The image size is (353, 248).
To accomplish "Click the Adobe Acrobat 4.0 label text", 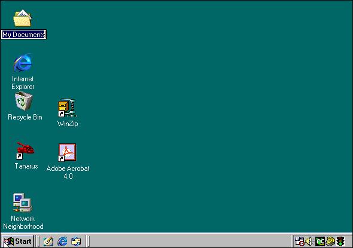I will click(68, 172).
